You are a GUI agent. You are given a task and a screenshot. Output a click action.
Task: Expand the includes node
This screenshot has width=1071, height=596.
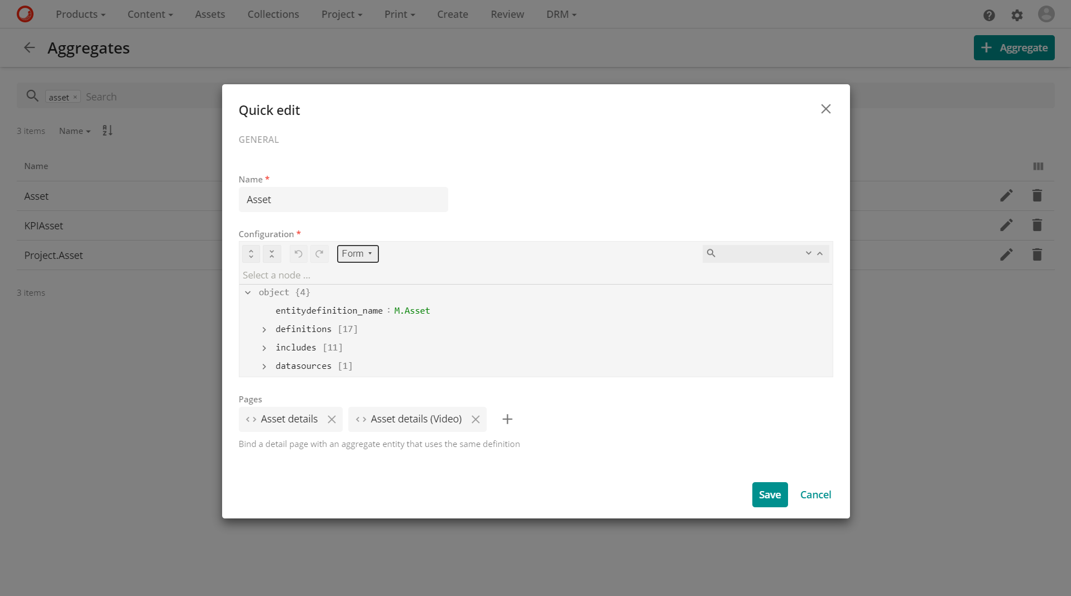coord(264,348)
